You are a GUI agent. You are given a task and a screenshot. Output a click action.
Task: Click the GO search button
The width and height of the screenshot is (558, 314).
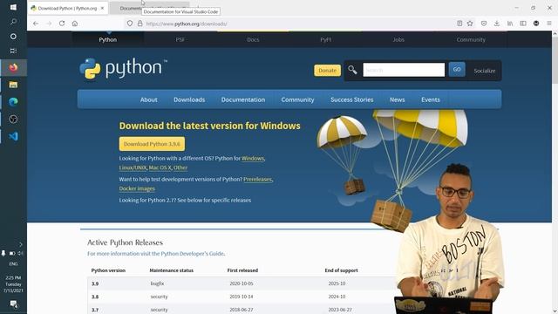[x=457, y=70]
